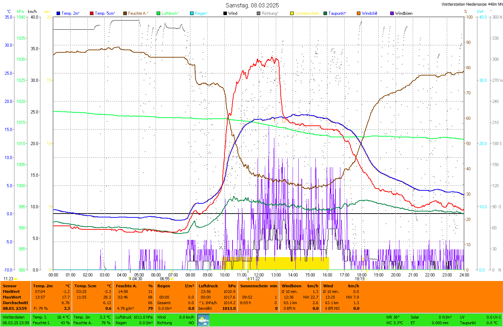Click the yellow Sonnenschein legend square
Screen dimensions: 503x327
click(x=292, y=13)
